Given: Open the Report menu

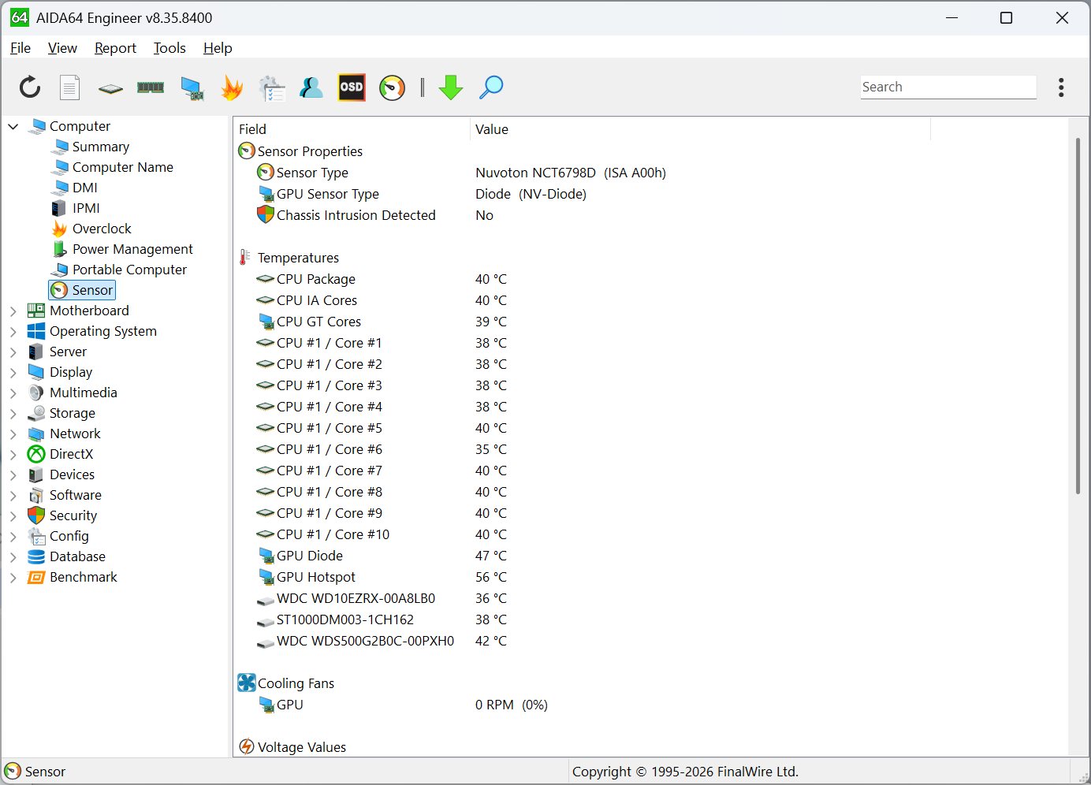Looking at the screenshot, I should pos(115,48).
